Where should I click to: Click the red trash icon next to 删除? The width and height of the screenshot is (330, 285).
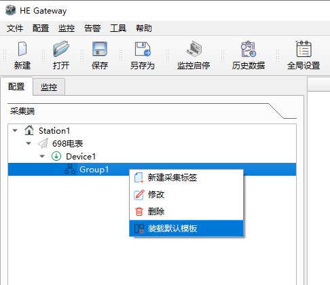[139, 212]
